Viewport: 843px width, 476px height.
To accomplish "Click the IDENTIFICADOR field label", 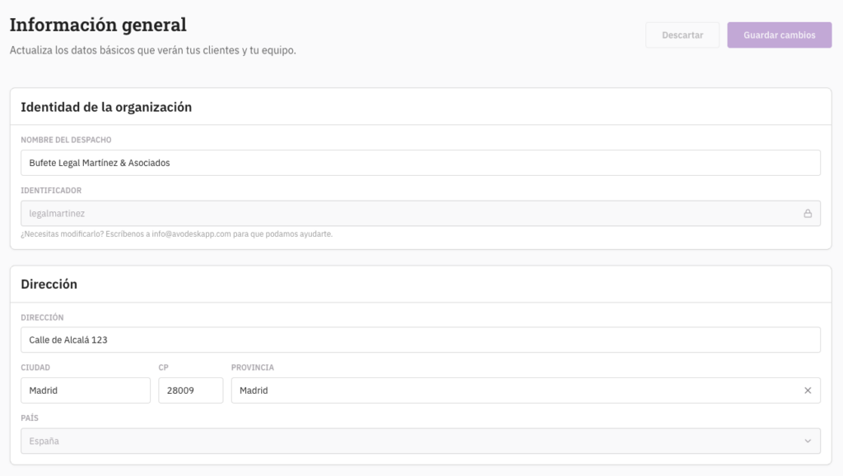I will click(x=51, y=191).
